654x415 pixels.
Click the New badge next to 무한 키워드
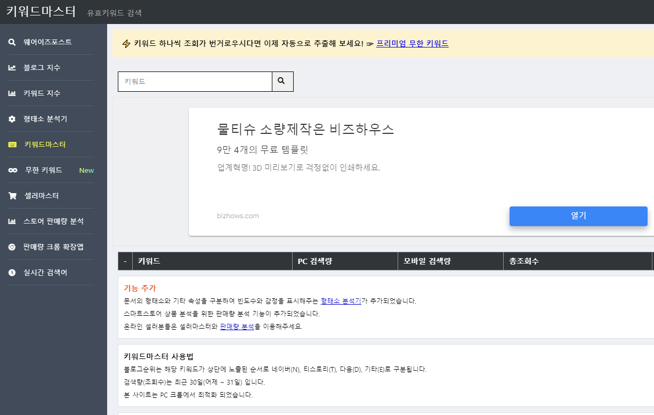pos(86,171)
